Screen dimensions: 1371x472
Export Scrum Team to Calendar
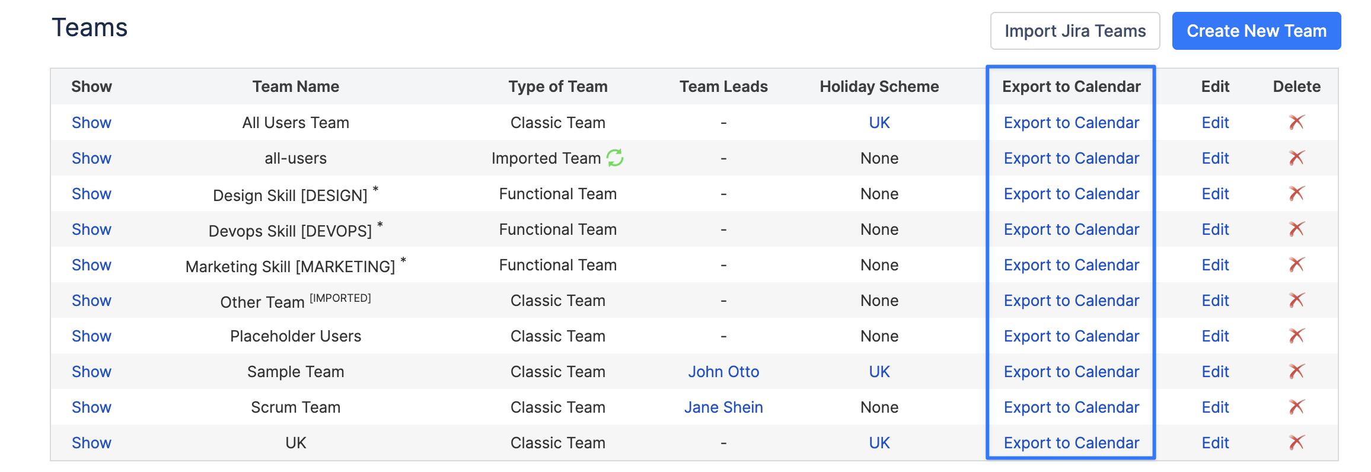pyautogui.click(x=1072, y=407)
